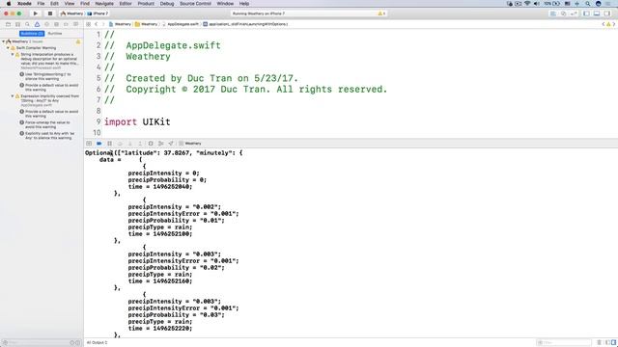Open the Debug navigator
Viewport: 618px width, 347px height.
click(56, 24)
